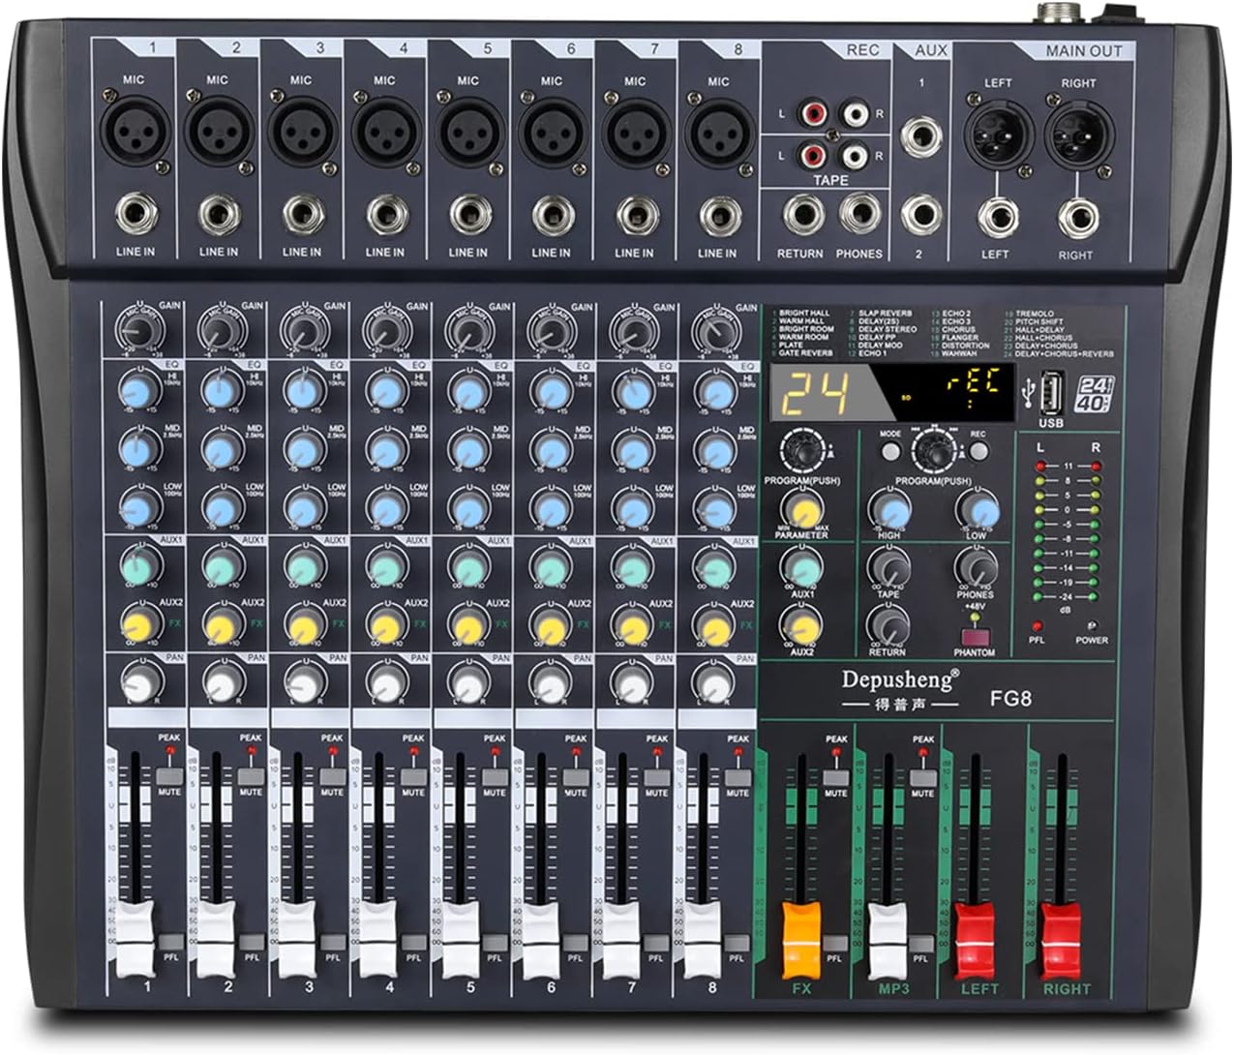1234x1055 pixels.
Task: Click the channel 4 fader
Action: pyautogui.click(x=378, y=939)
